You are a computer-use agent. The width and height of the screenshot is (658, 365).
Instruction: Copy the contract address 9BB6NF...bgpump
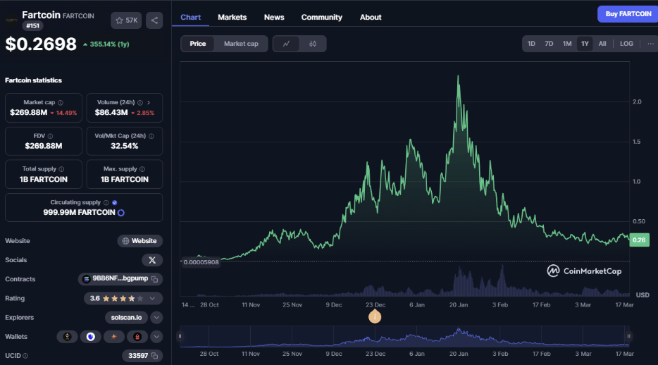click(x=154, y=279)
